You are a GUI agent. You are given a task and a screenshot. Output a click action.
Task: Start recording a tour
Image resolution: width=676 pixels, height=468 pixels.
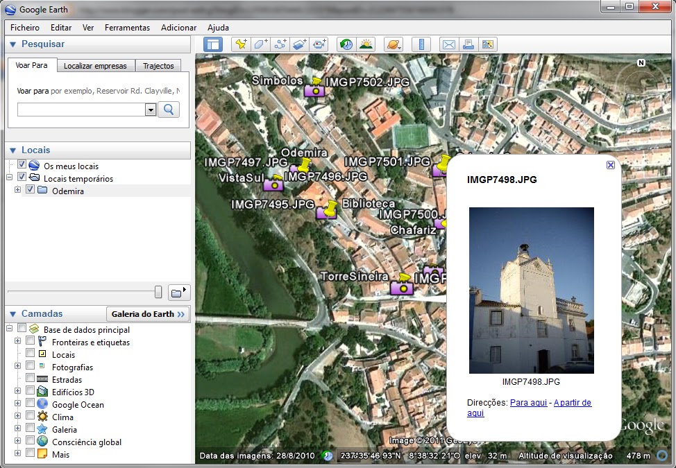(x=319, y=44)
